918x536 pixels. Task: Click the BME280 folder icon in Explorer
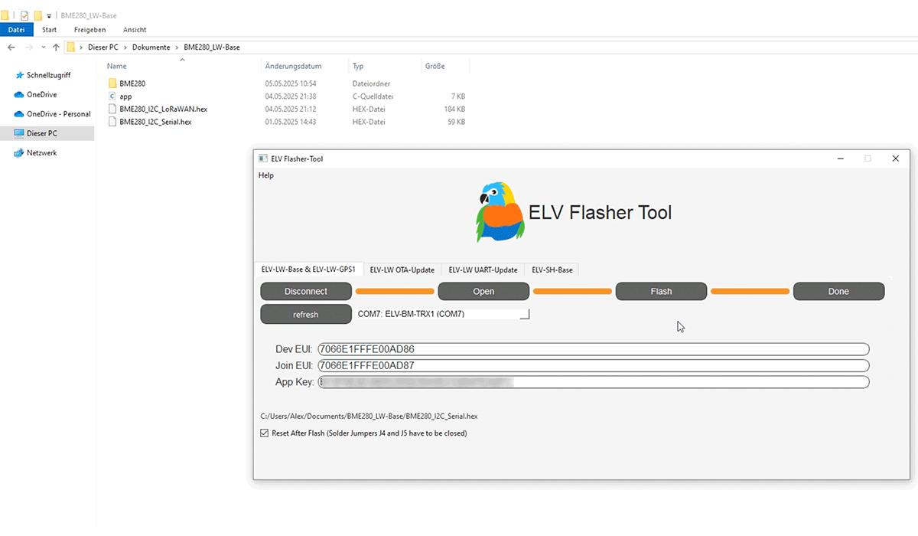(112, 83)
